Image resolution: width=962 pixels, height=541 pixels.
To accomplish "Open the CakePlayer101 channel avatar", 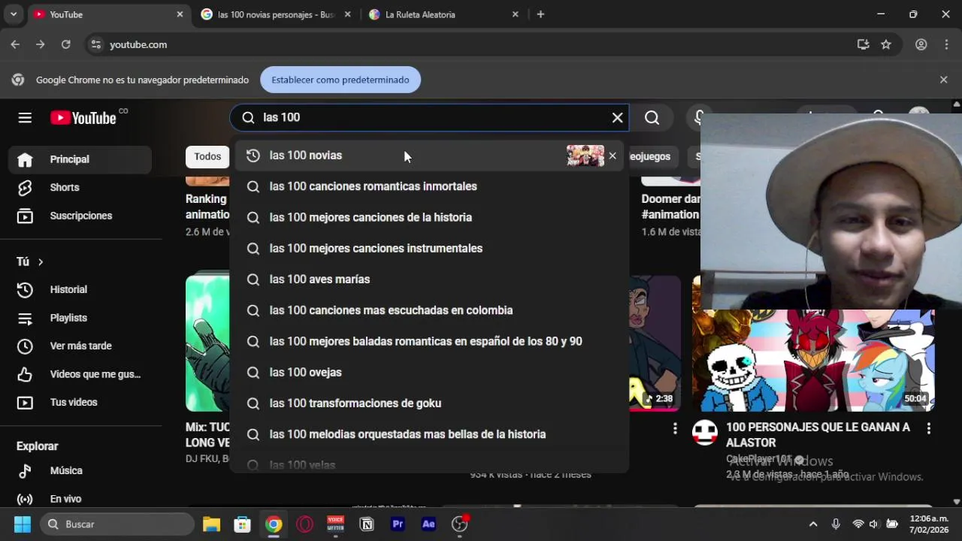I will 705,433.
